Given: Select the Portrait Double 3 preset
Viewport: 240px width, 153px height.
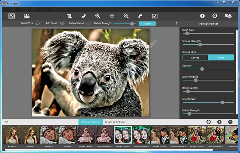Looking at the screenshot, I should tap(160, 135).
